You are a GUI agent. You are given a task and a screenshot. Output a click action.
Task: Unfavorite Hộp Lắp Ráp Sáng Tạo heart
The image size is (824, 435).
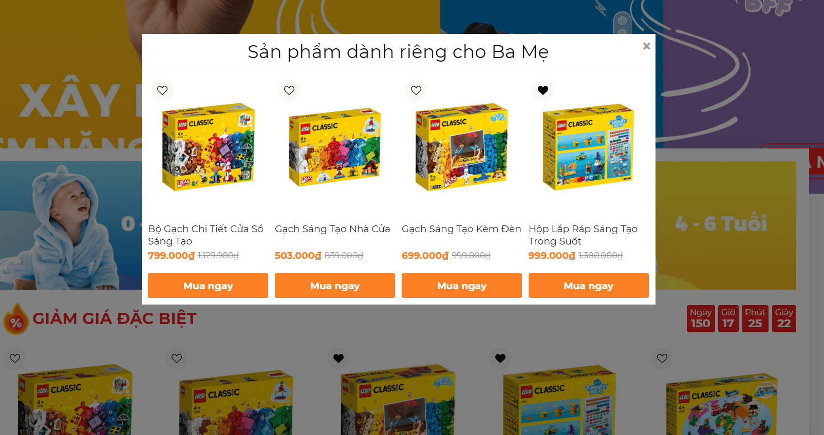(543, 90)
